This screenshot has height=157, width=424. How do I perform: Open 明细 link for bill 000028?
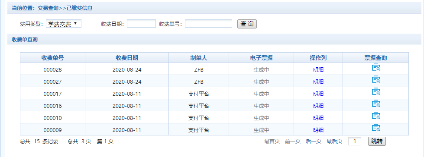(318, 70)
